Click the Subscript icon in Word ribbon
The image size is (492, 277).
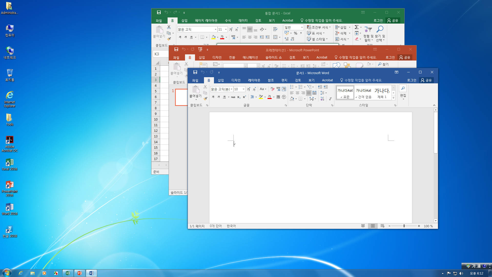(239, 97)
